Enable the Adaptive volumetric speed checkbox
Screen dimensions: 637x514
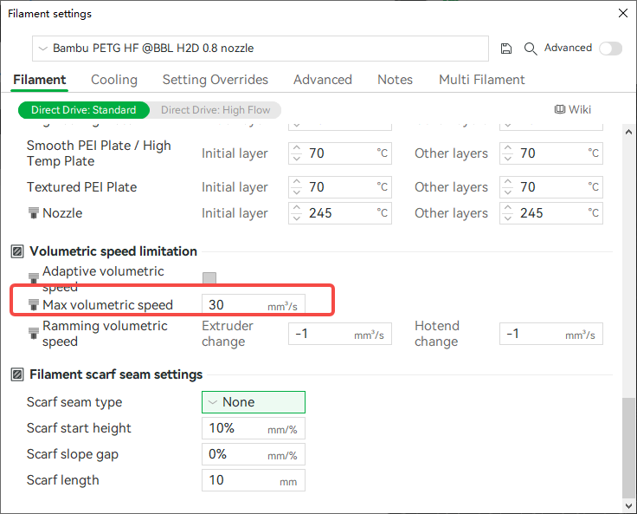coord(209,278)
